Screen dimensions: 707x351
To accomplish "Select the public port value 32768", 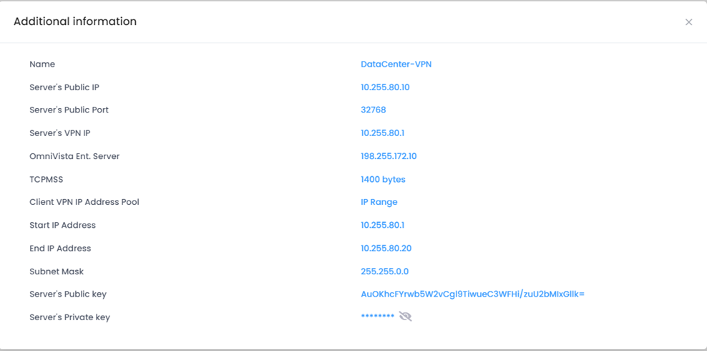I will (373, 110).
